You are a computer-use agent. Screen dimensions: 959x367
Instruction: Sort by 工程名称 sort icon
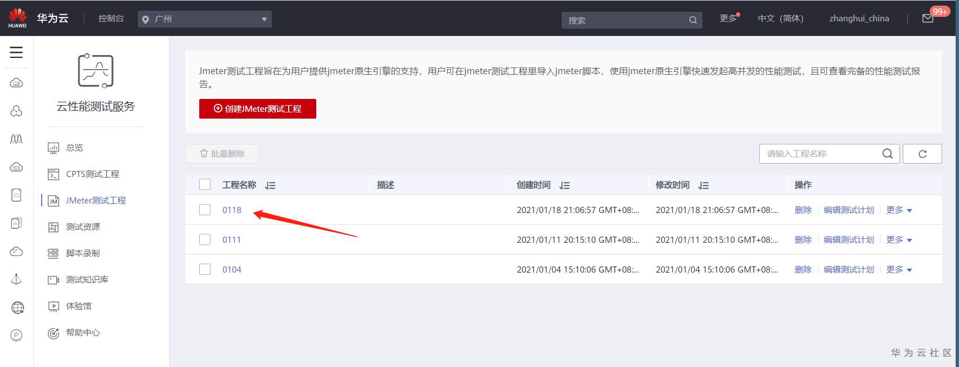tap(270, 185)
